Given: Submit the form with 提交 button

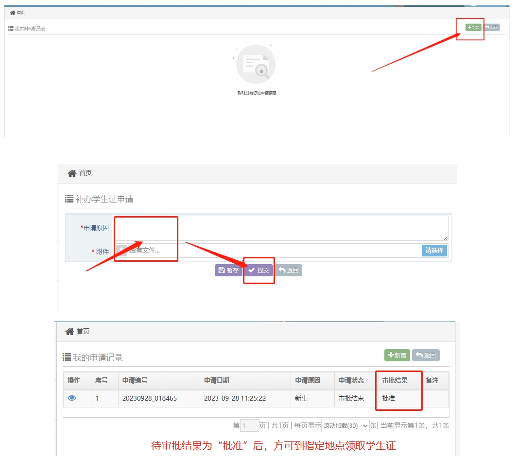Looking at the screenshot, I should (259, 270).
